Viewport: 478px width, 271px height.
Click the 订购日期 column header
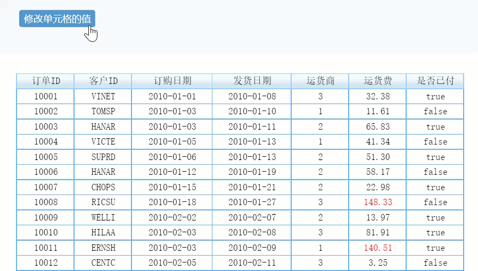coord(172,81)
